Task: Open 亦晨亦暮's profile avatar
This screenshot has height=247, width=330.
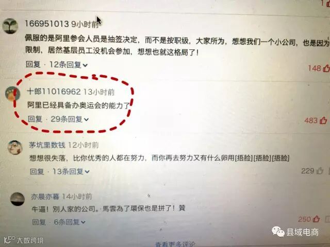Action: click(x=18, y=199)
